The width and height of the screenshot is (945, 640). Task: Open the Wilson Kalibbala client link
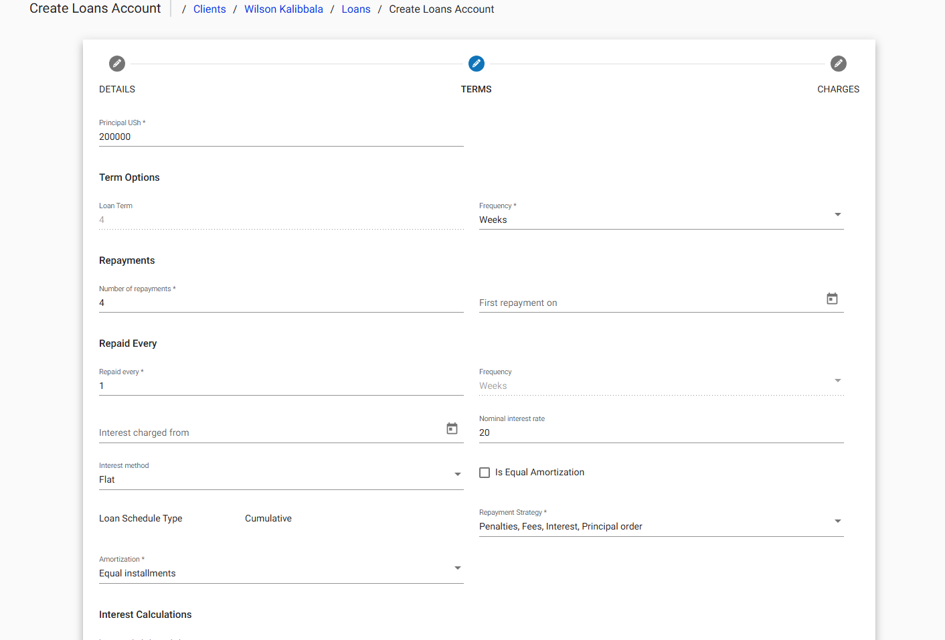coord(283,9)
